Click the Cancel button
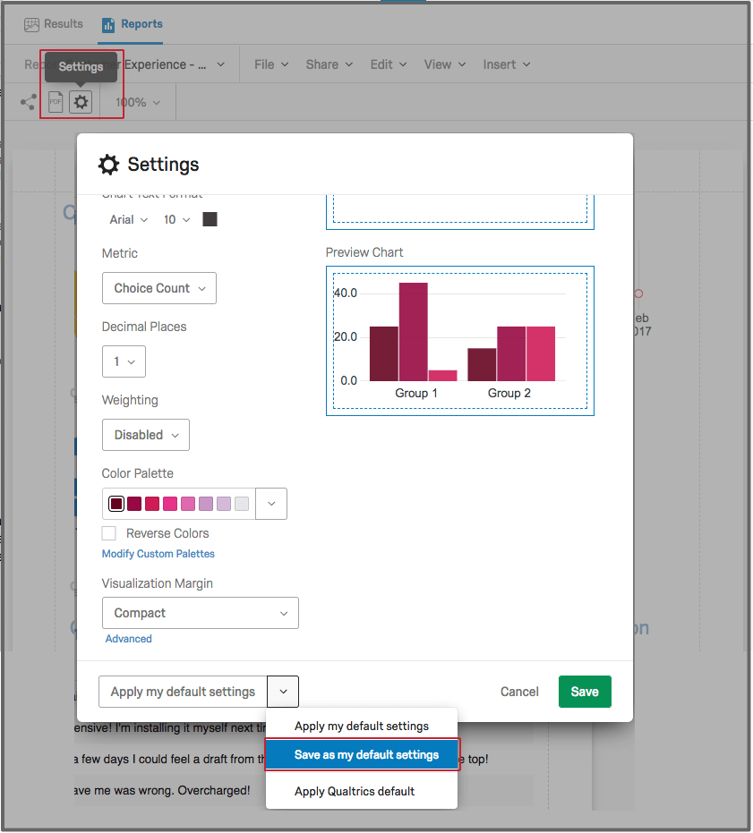 click(x=519, y=692)
